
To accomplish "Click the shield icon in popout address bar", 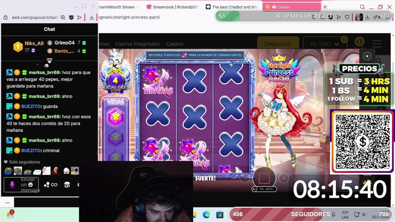I will pos(71,18).
